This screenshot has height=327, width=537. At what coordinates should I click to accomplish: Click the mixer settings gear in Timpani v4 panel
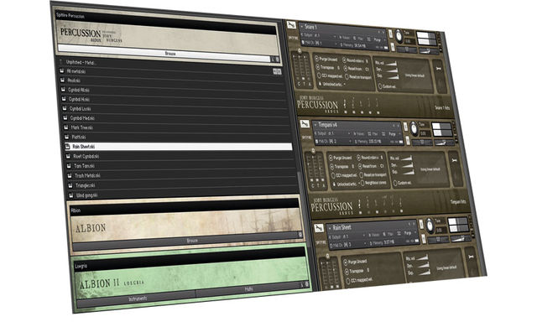[313, 150]
